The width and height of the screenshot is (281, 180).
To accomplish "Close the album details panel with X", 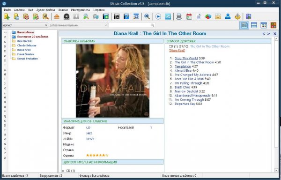I will point(275,34).
